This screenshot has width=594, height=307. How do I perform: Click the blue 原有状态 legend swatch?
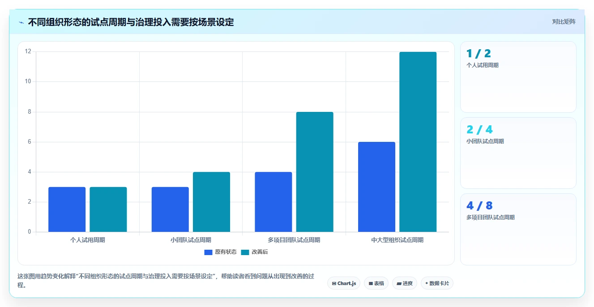pyautogui.click(x=208, y=252)
